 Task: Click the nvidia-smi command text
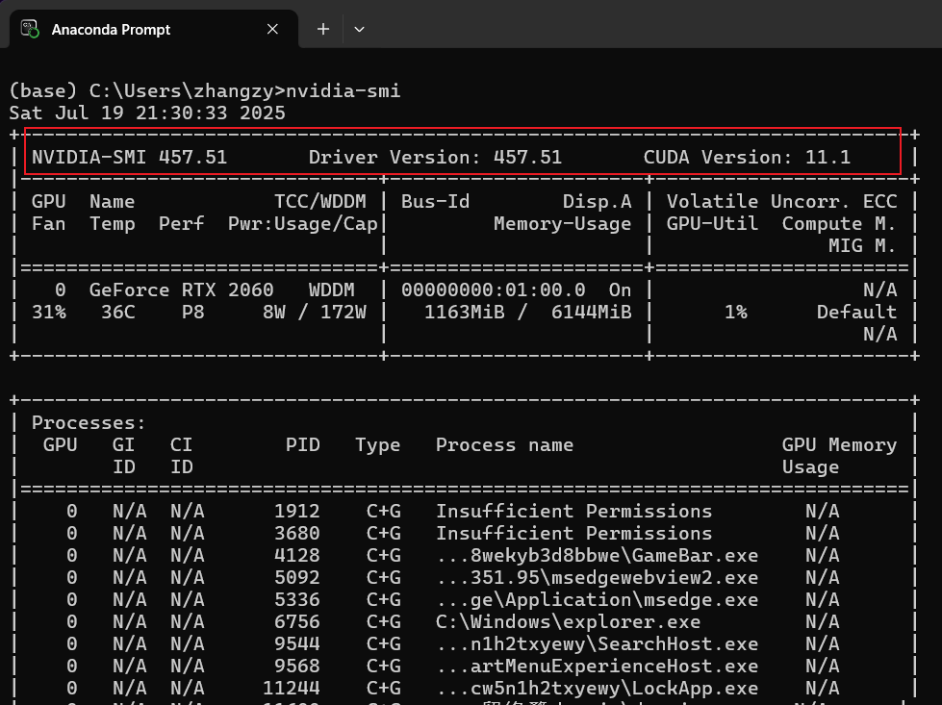click(x=344, y=90)
